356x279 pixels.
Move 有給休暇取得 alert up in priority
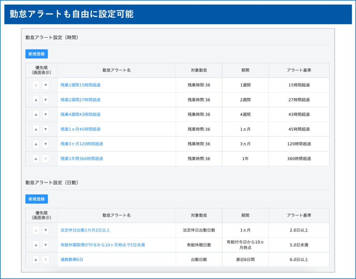click(x=36, y=245)
